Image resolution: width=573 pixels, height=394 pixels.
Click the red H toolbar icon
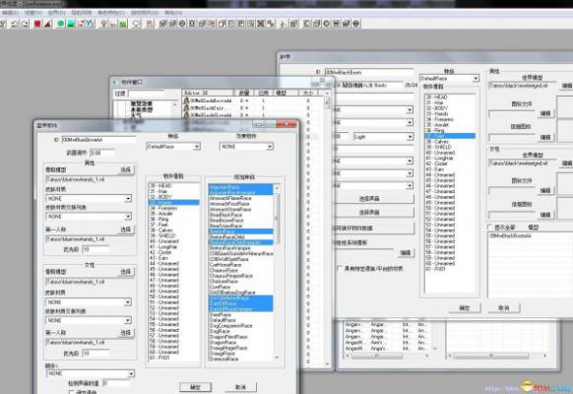pyautogui.click(x=150, y=24)
